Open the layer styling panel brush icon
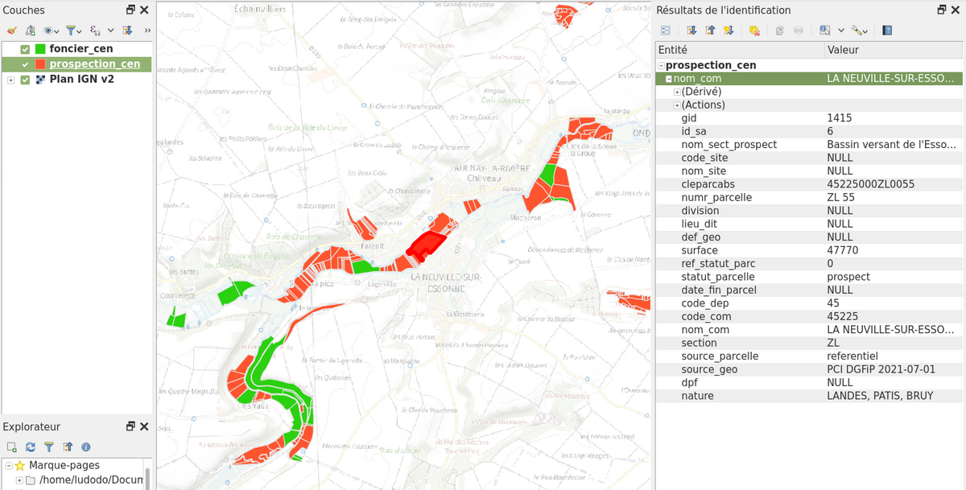This screenshot has height=490, width=966. point(11,31)
